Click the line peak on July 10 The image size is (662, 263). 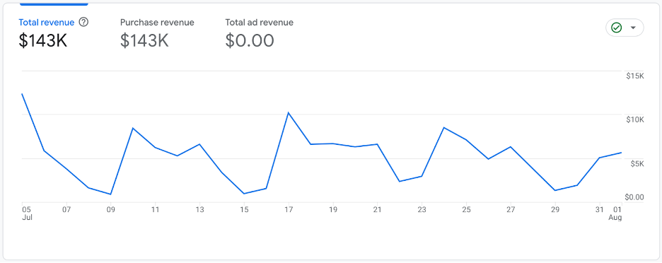[x=133, y=128]
